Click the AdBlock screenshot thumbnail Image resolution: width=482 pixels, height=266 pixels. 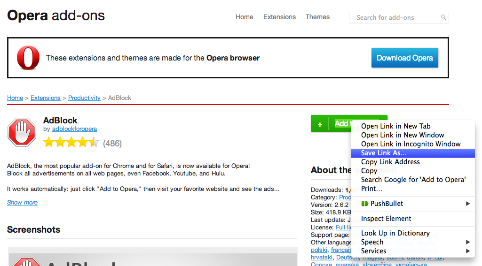pyautogui.click(x=152, y=257)
